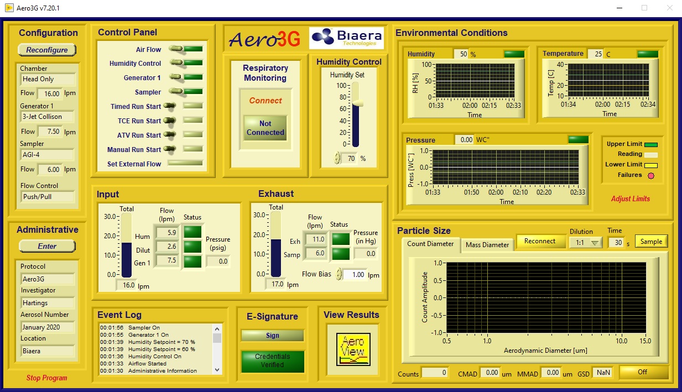This screenshot has width=682, height=392.
Task: Click the Humidity status indicator light
Action: click(x=514, y=54)
